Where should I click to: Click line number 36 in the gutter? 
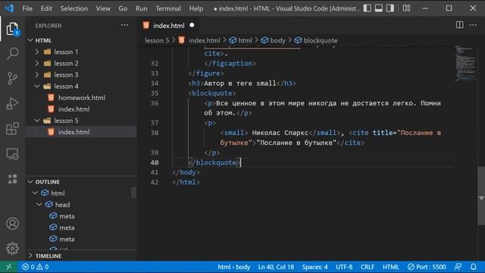[x=155, y=103]
